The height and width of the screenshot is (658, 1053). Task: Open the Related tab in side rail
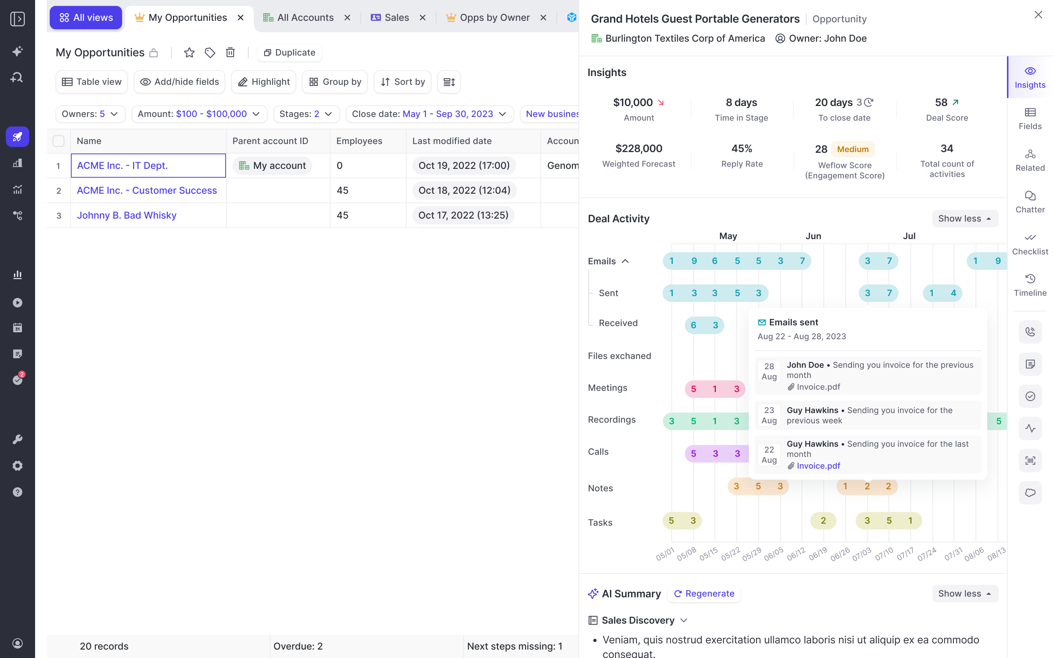point(1030,160)
